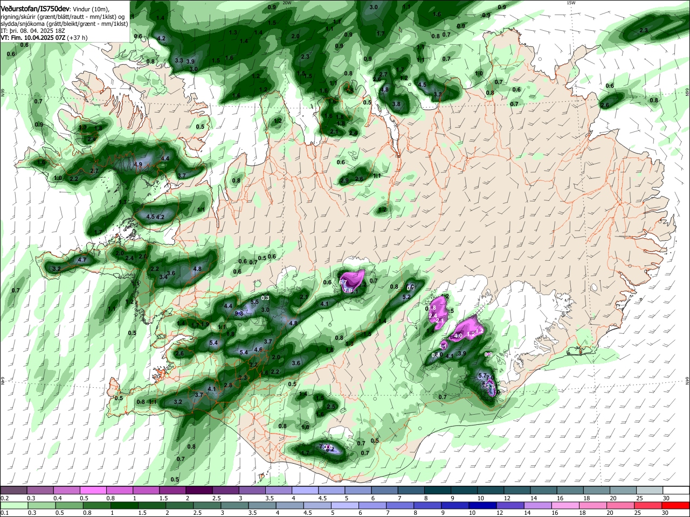Viewport: 690px width, 517px height.
Task: Pick the orchid 0.4–0.5 snow legend swatch
Action: click(66, 491)
